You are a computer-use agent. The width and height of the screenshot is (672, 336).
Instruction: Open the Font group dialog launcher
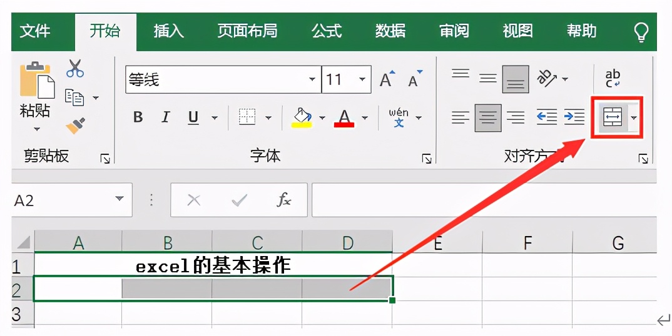point(427,159)
